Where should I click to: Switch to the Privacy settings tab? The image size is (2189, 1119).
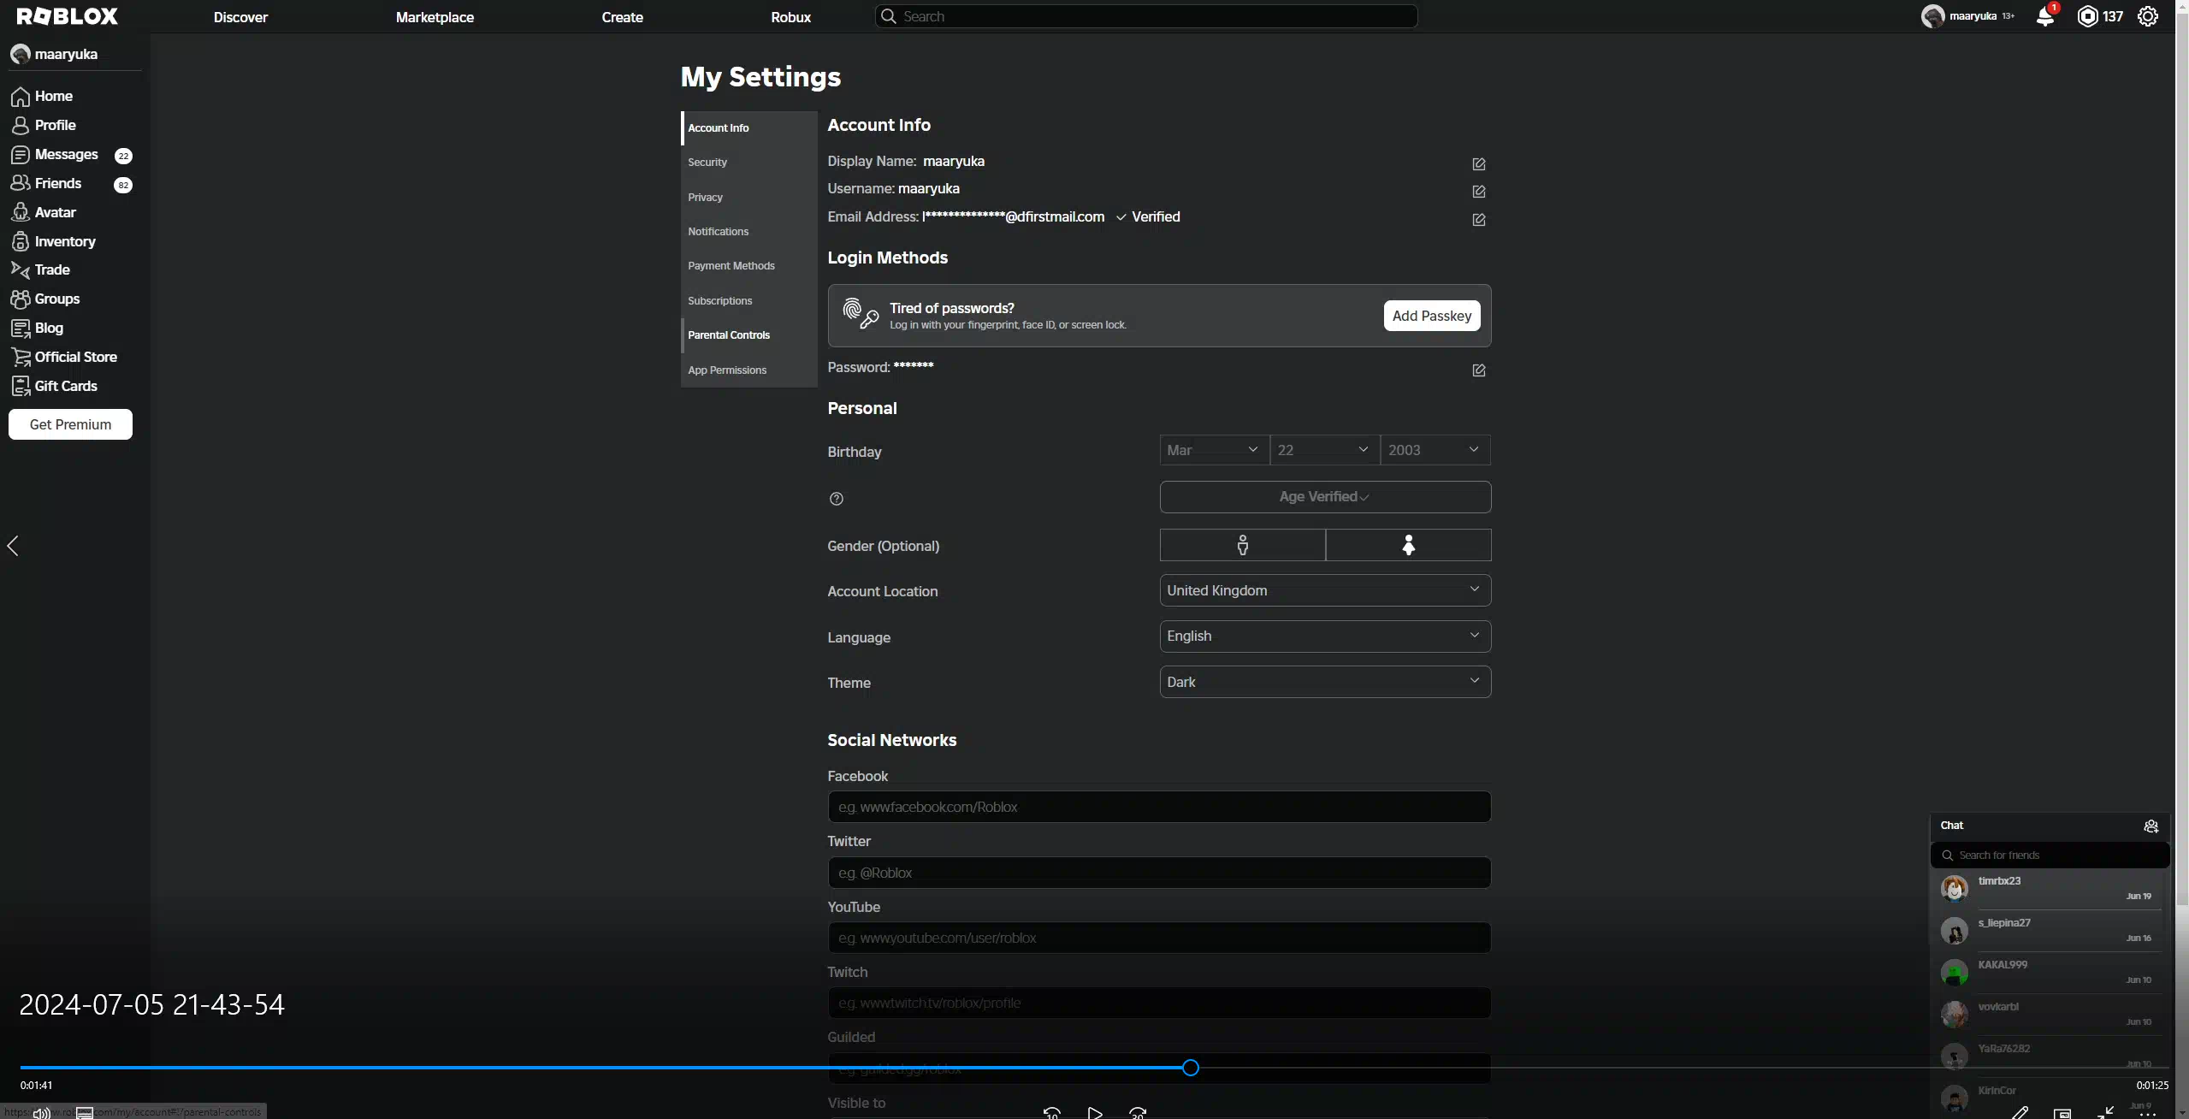749,197
